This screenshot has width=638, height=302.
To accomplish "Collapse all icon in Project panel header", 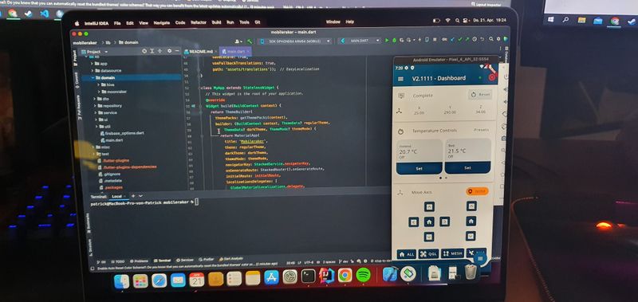I will pos(159,51).
